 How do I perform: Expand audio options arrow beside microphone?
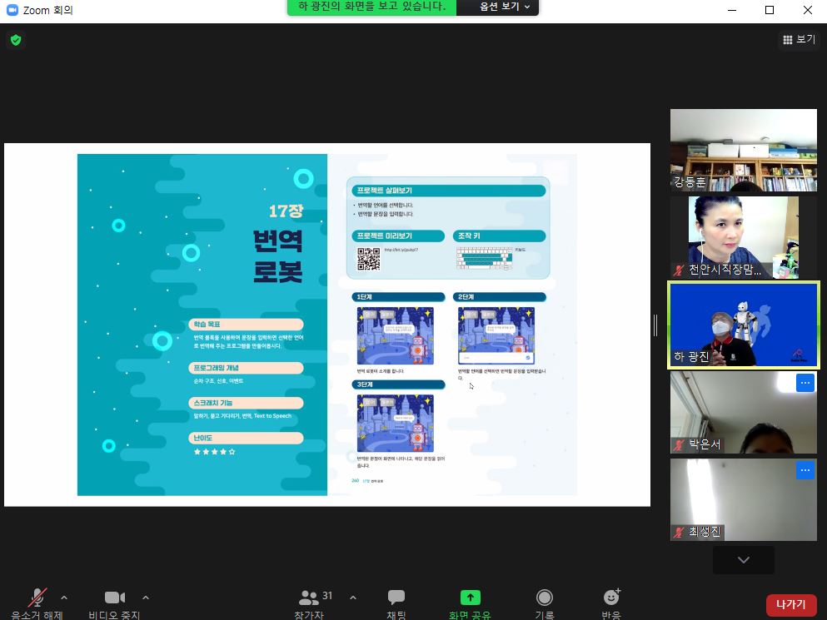(65, 598)
